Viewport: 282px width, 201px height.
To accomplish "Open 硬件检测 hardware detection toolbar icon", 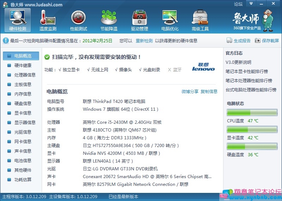I will (18, 20).
